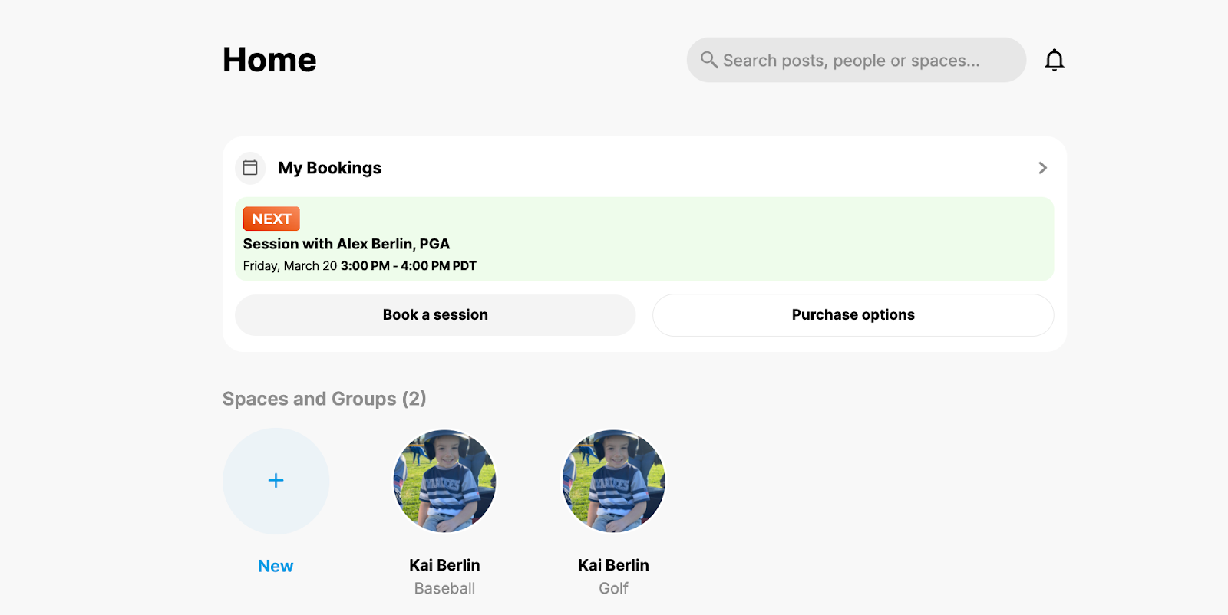This screenshot has height=615, width=1228.
Task: Open the Kai Berlin Baseball avatar
Action: pos(444,481)
